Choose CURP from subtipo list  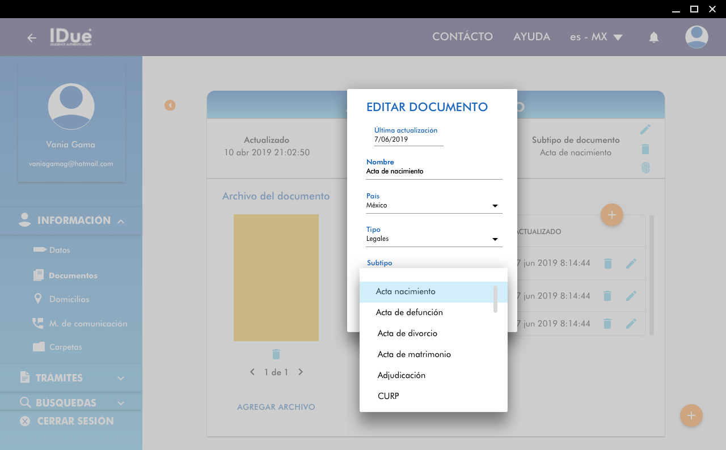(x=389, y=396)
